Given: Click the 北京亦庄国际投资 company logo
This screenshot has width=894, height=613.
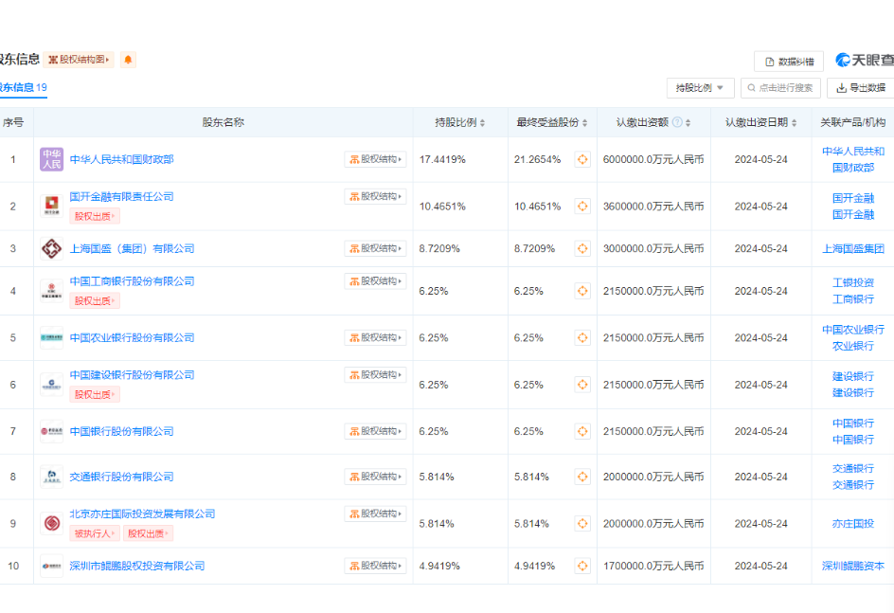Looking at the screenshot, I should click(x=51, y=523).
